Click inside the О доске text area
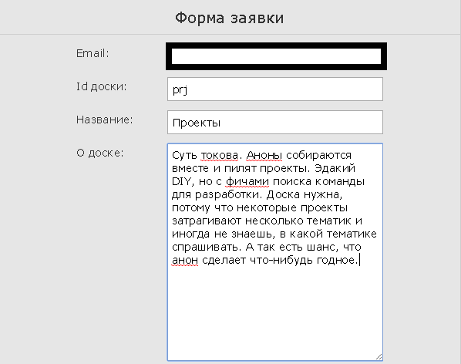 pos(275,252)
